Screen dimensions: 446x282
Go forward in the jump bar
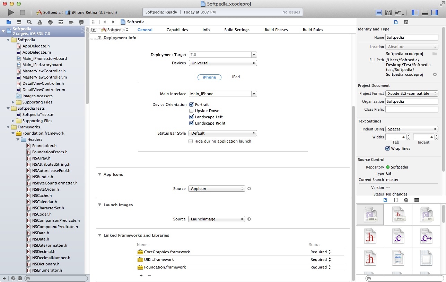pyautogui.click(x=113, y=22)
